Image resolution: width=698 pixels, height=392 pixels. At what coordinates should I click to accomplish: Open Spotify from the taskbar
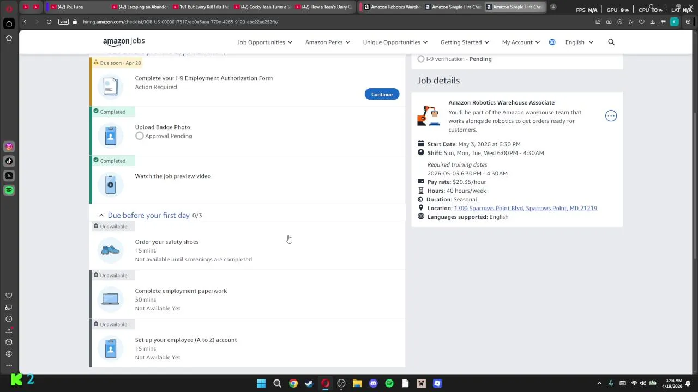[389, 383]
